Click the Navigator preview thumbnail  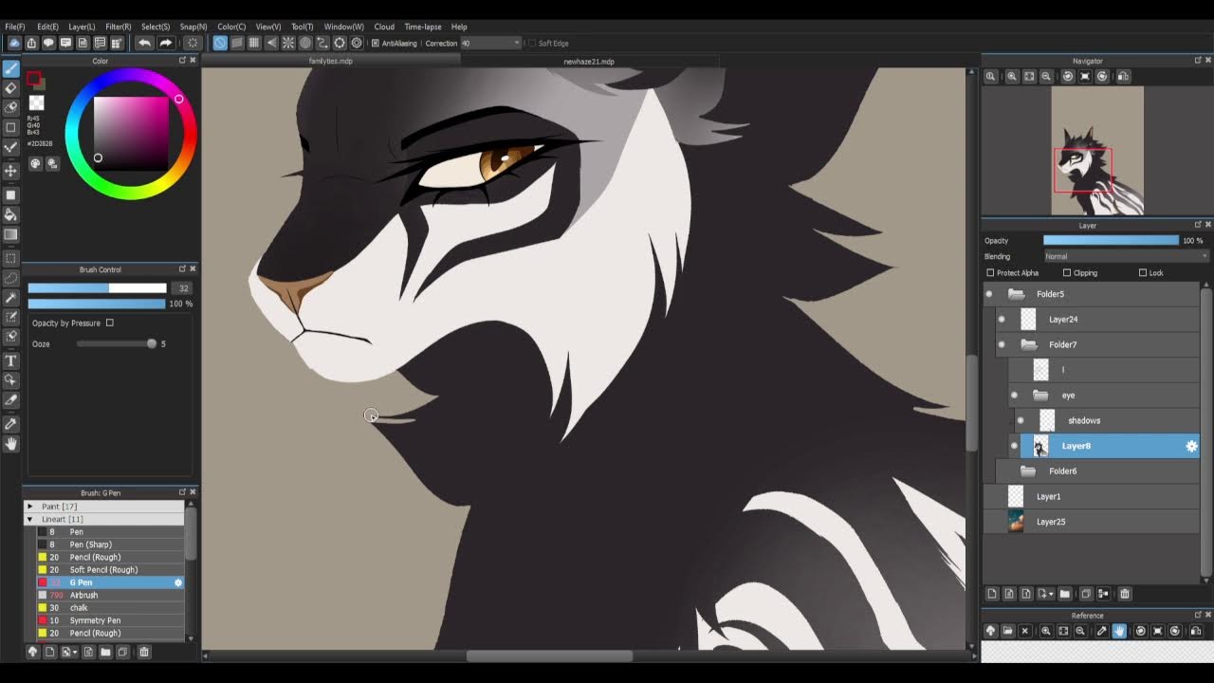(x=1097, y=151)
